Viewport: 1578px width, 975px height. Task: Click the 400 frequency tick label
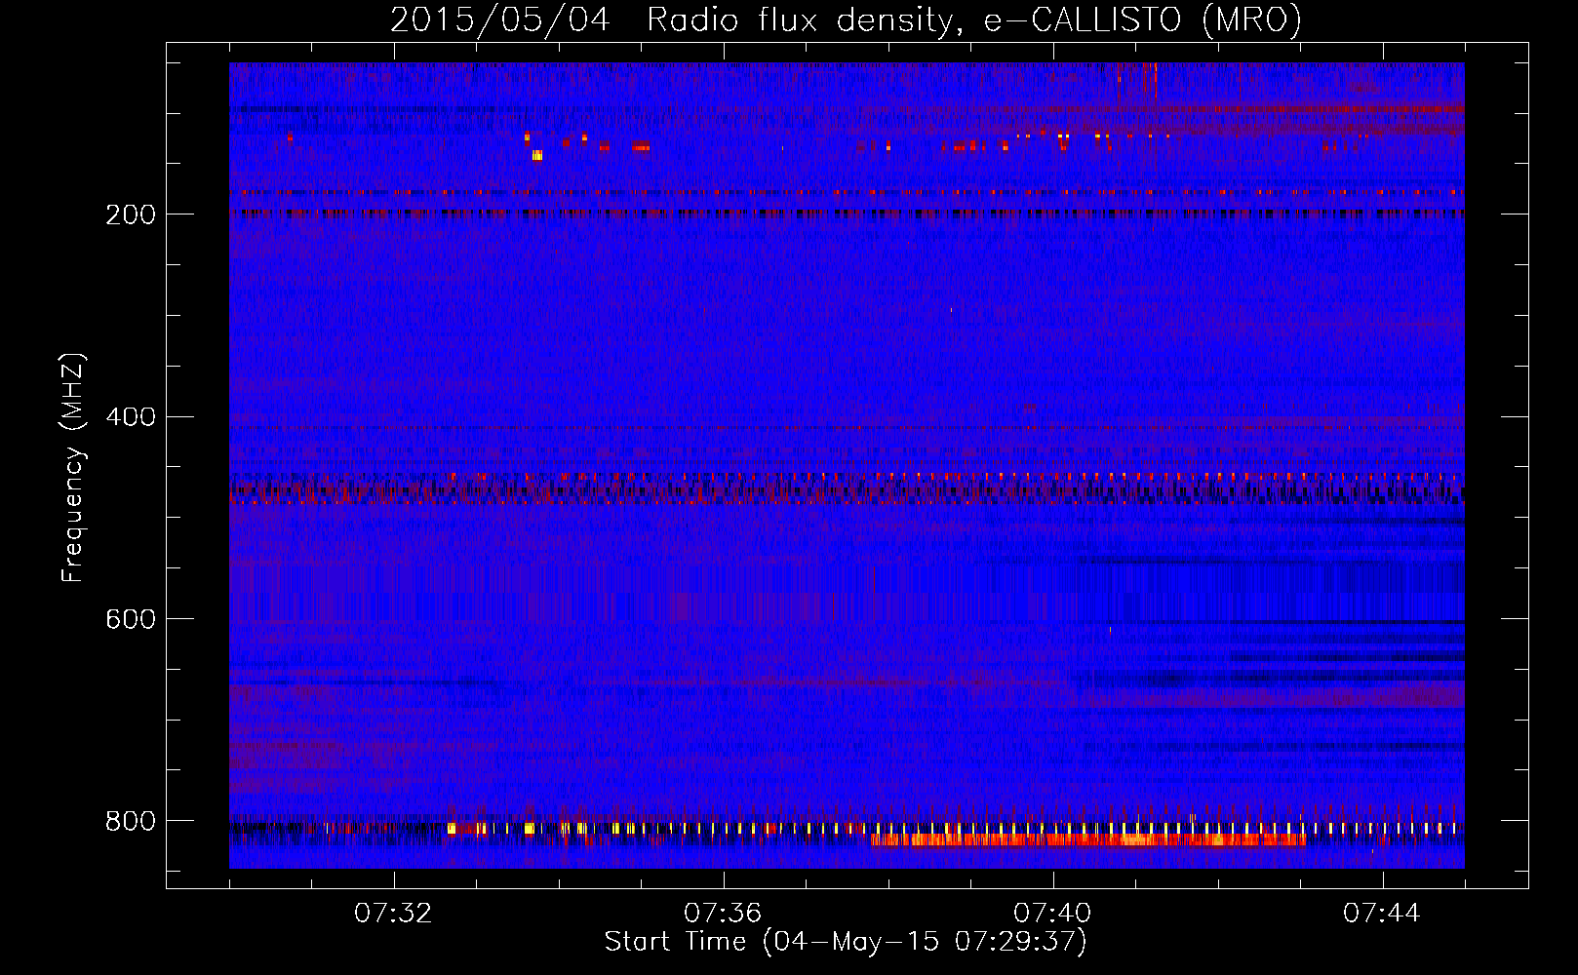(x=130, y=417)
